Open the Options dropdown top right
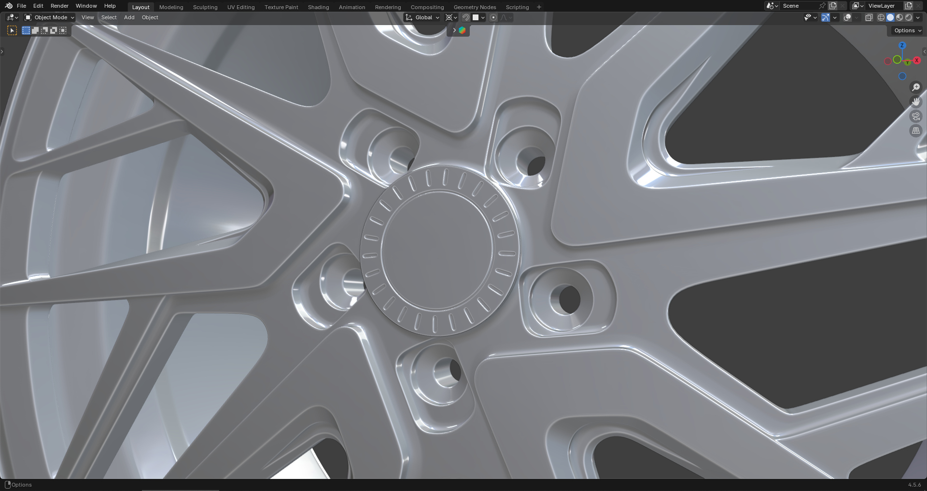Viewport: 927px width, 491px height. click(x=907, y=30)
